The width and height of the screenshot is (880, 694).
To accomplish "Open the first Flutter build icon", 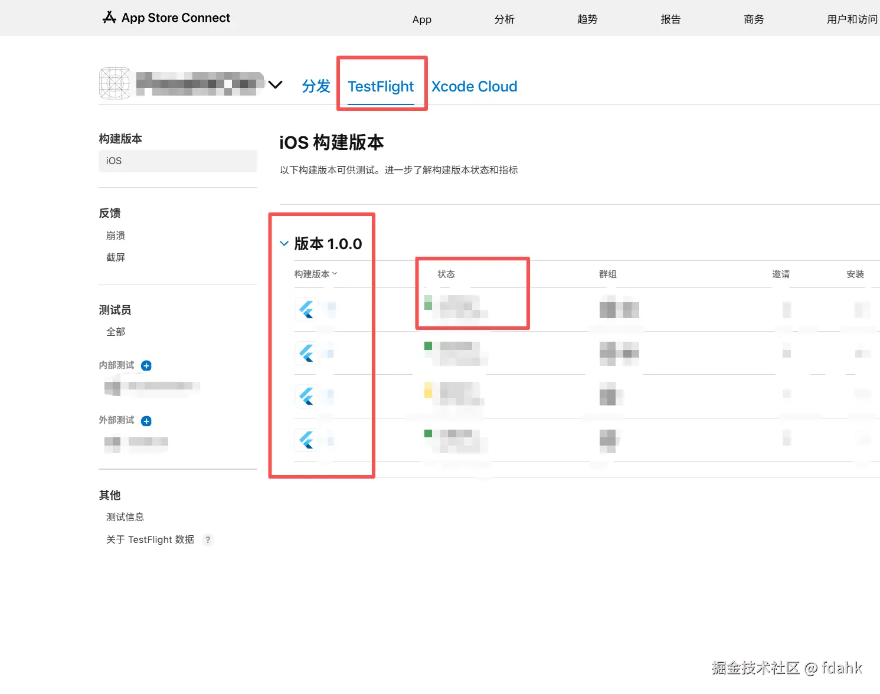I will click(x=306, y=309).
